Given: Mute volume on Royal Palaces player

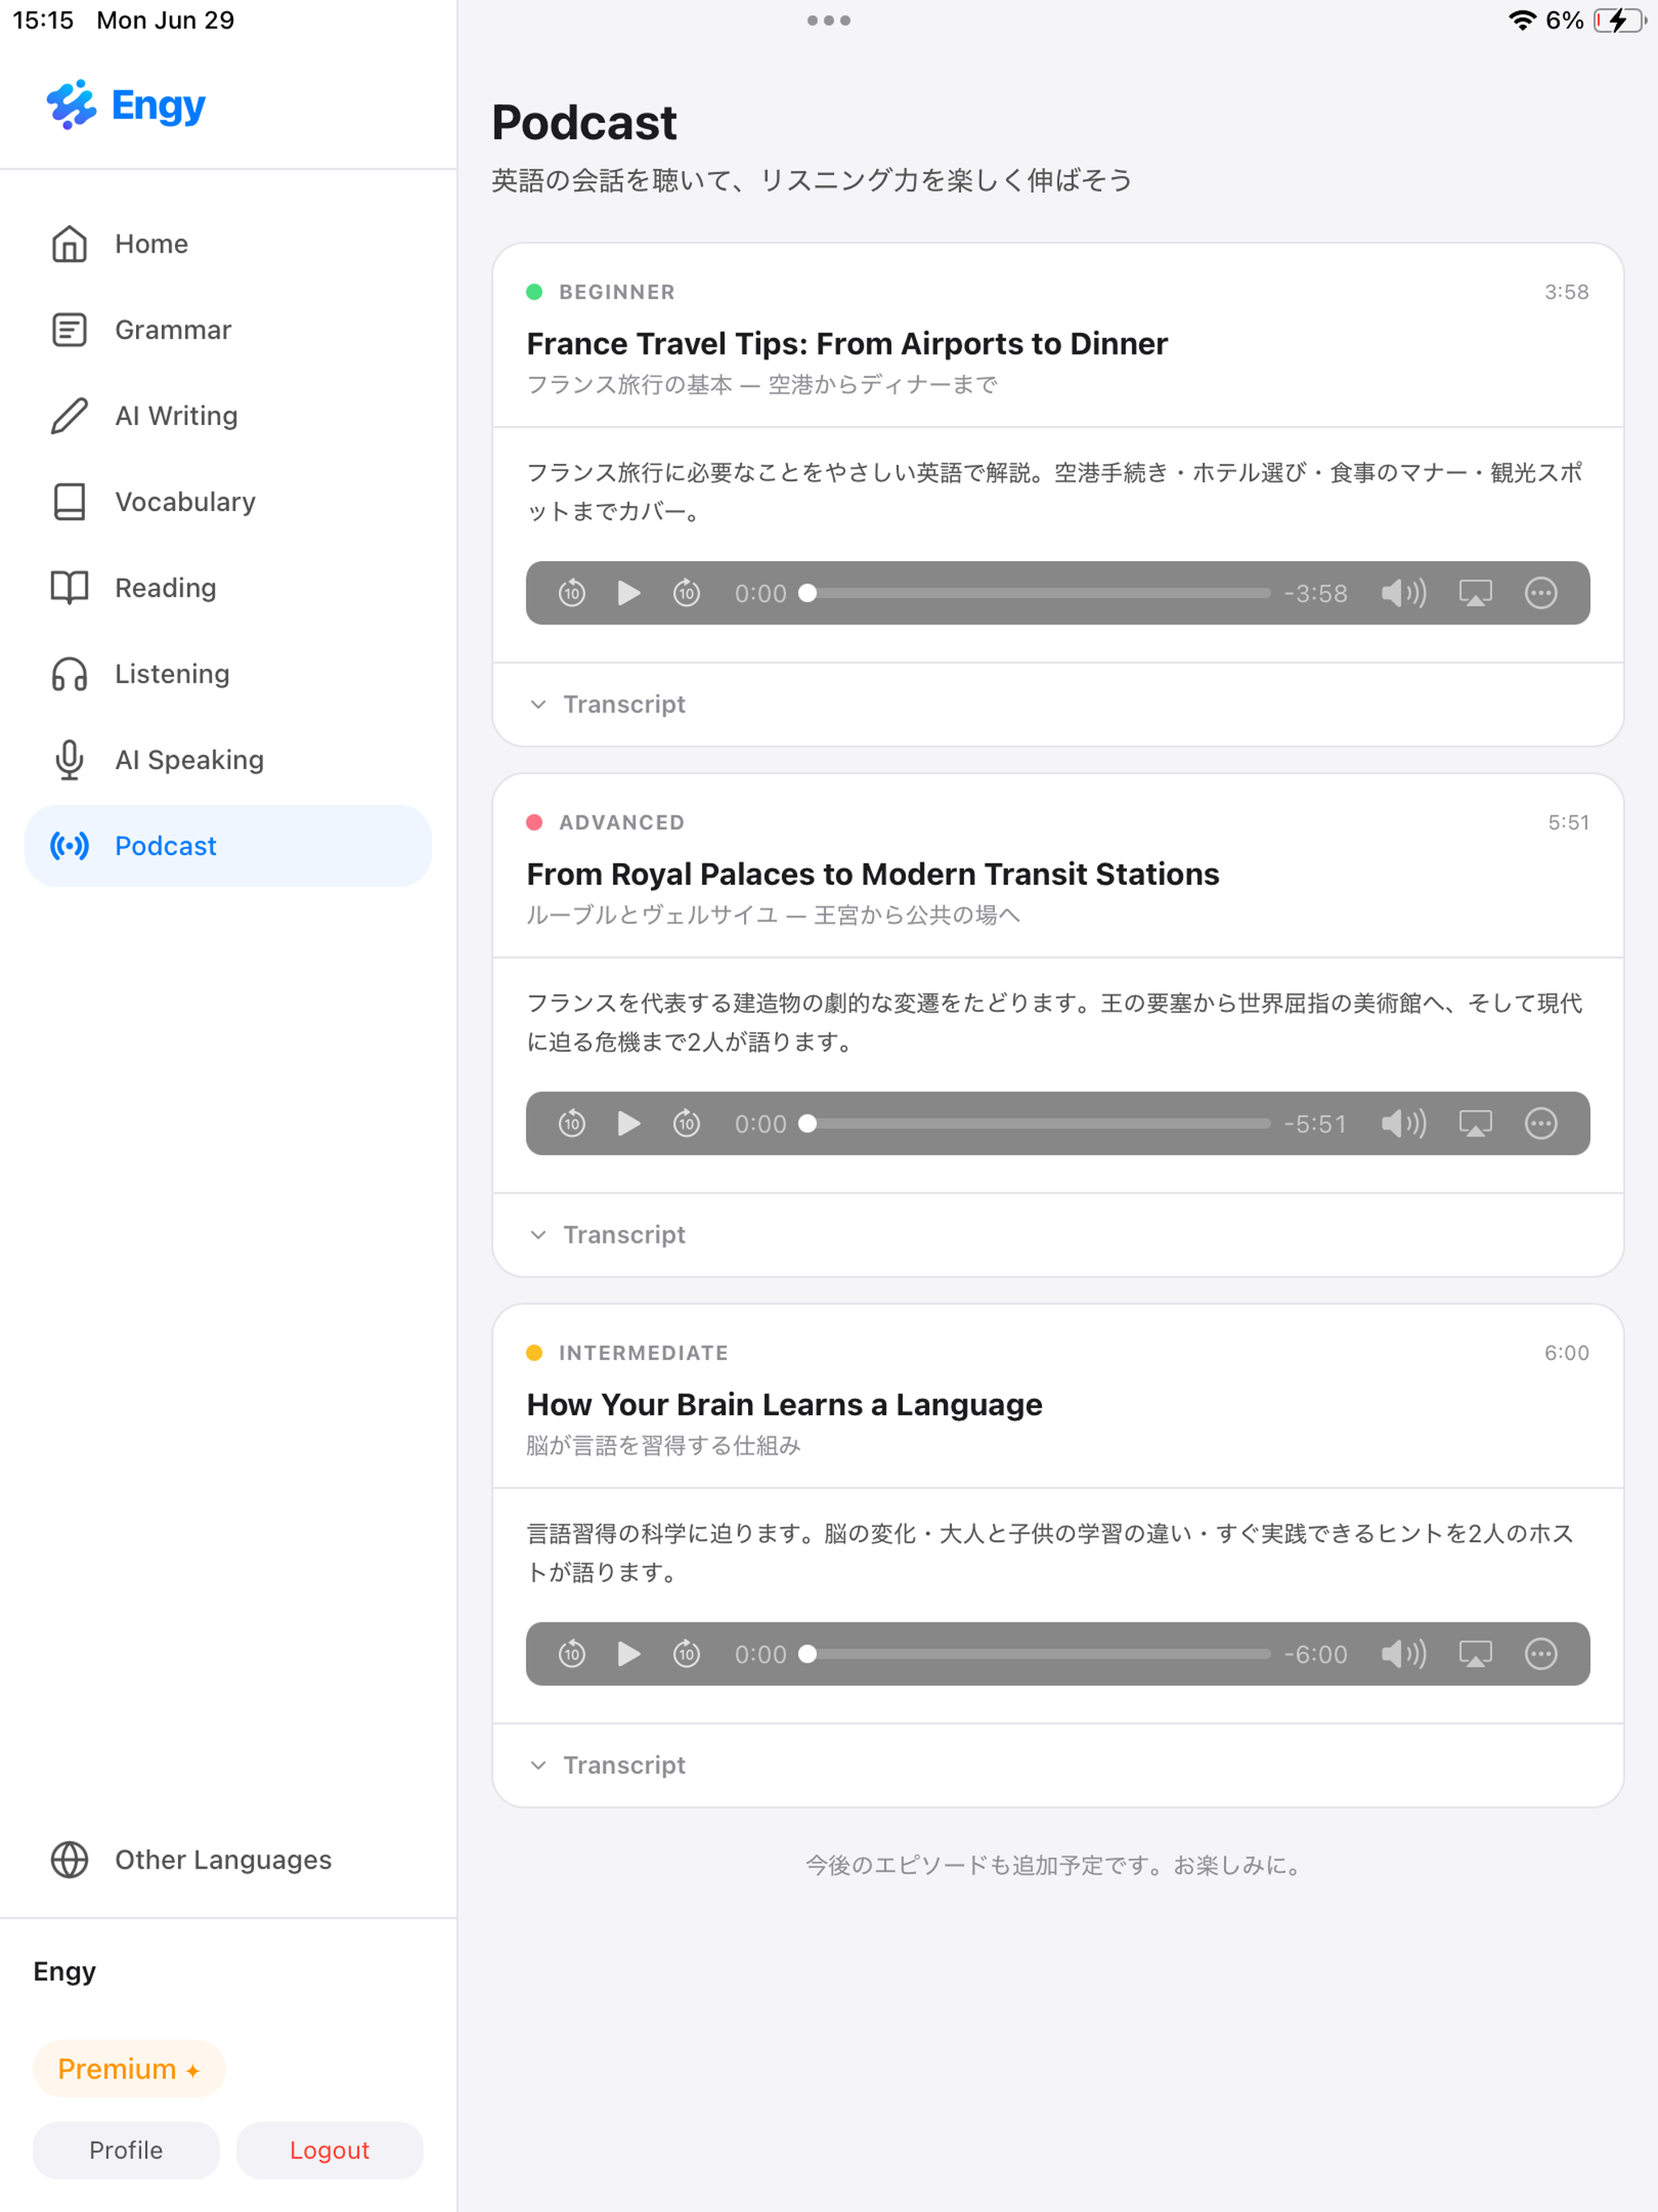Looking at the screenshot, I should click(1403, 1123).
